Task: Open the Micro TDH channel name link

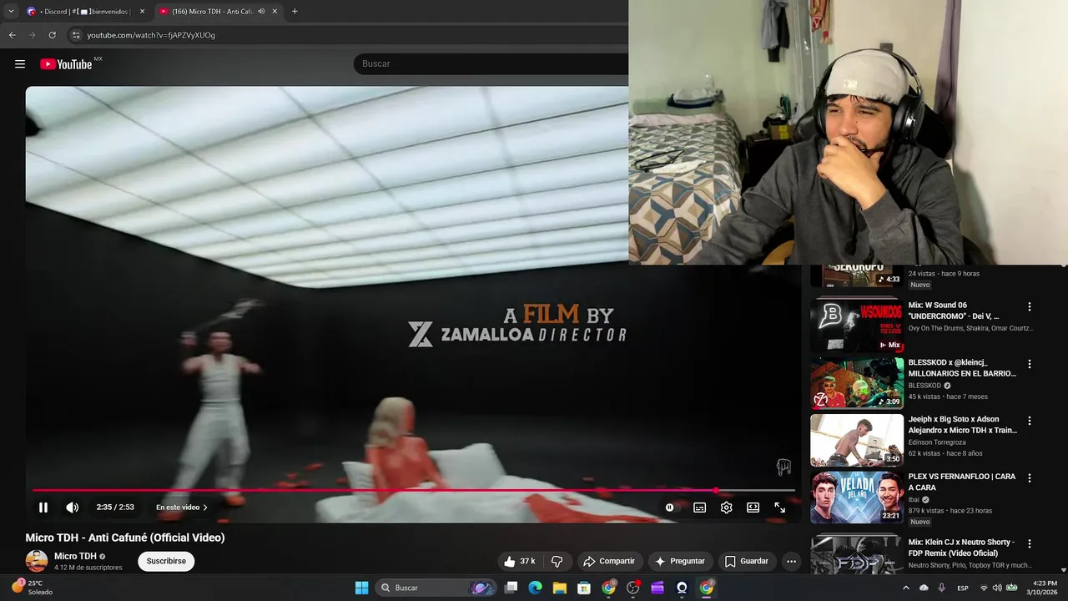Action: [x=75, y=557]
